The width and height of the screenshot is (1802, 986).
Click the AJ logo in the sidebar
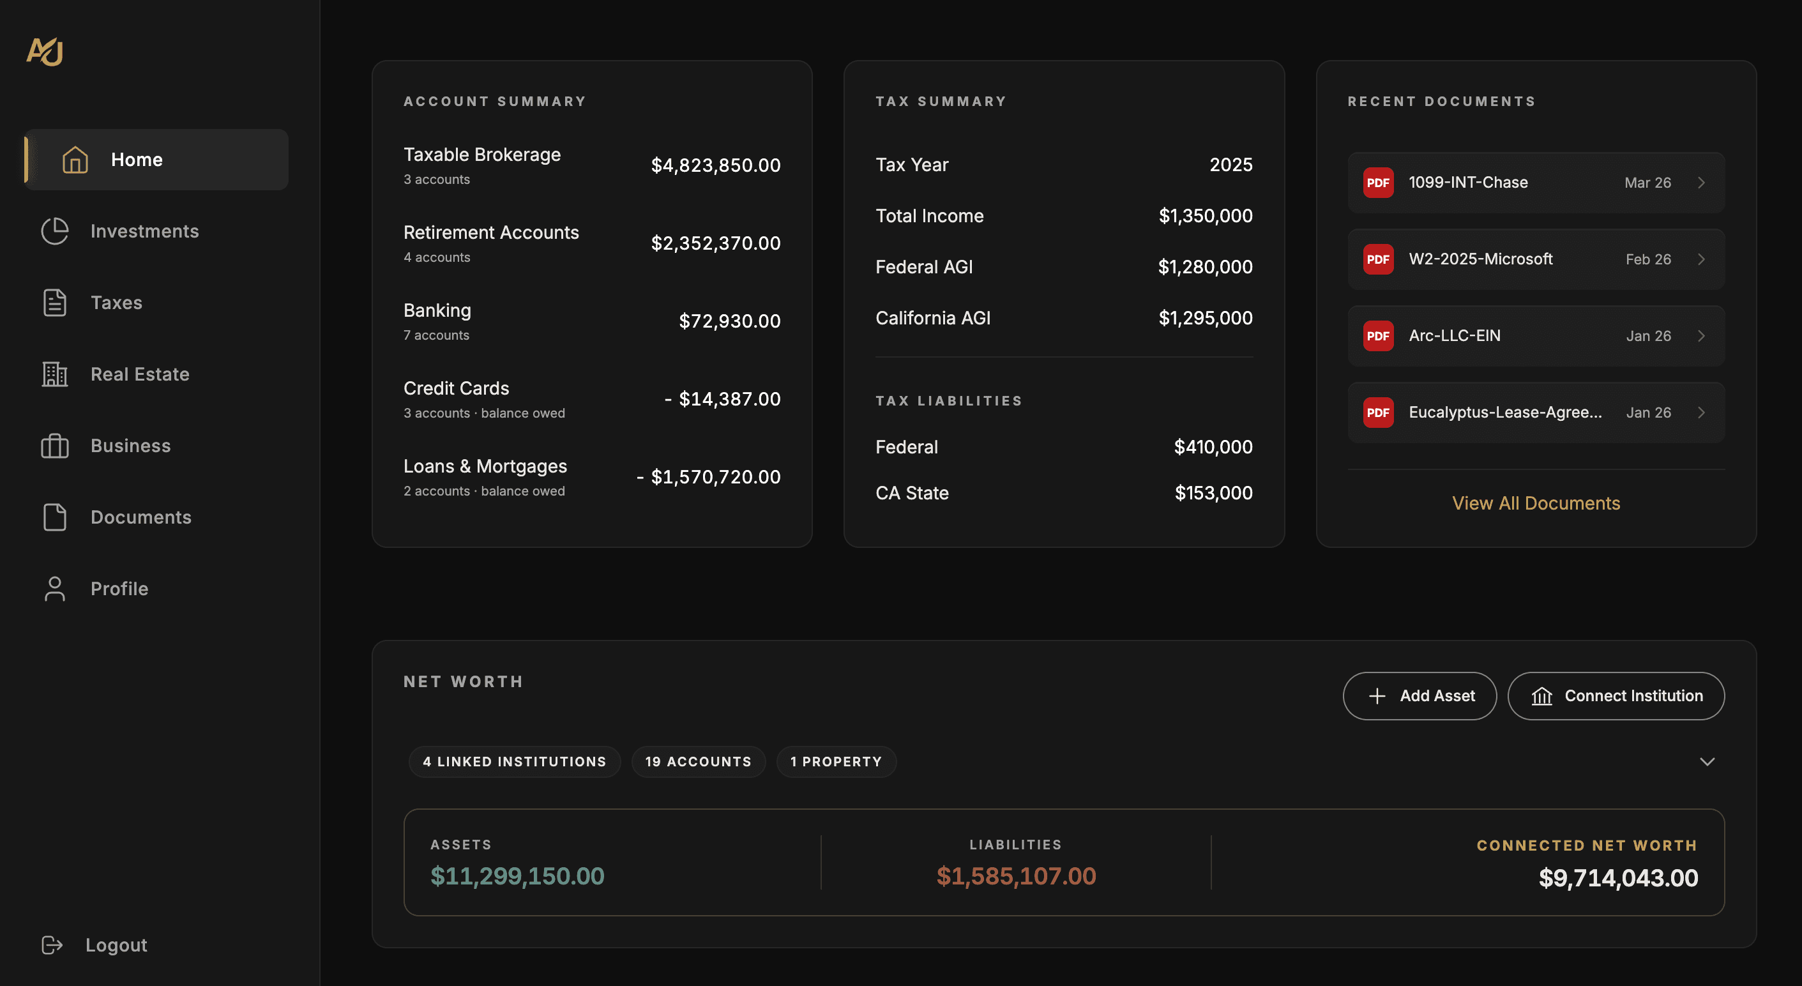tap(45, 51)
